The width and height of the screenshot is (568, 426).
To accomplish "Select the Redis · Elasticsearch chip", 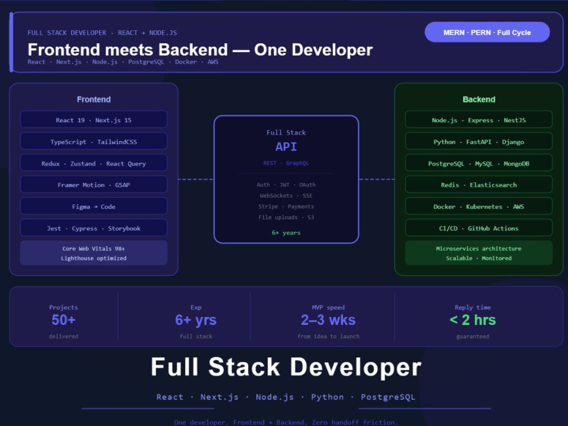I will point(478,185).
